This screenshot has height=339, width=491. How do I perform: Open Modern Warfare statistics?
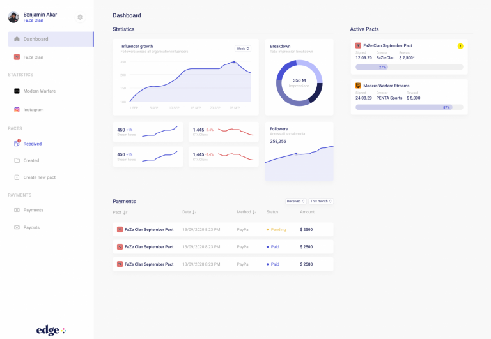[x=40, y=91]
